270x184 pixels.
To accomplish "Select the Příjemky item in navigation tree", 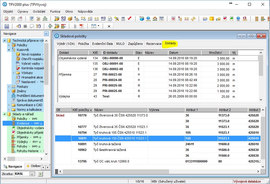I will (22, 137).
